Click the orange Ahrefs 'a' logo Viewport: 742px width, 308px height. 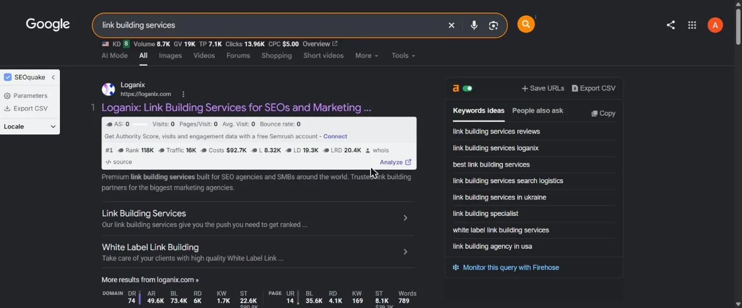click(x=455, y=88)
